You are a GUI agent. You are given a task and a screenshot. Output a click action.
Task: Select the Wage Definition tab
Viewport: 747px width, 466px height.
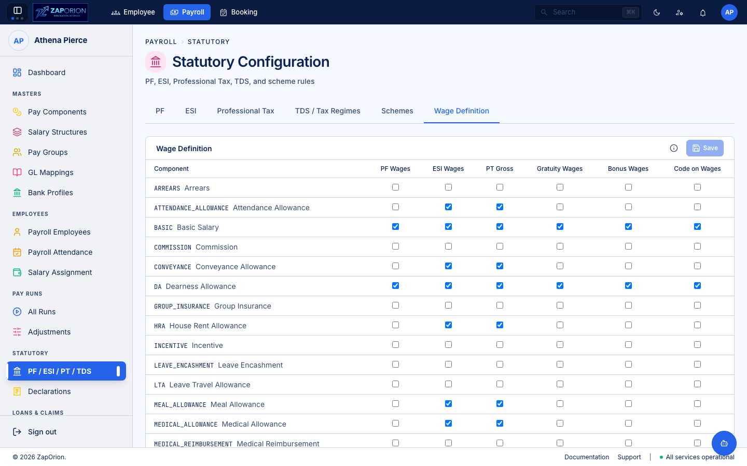tap(462, 111)
